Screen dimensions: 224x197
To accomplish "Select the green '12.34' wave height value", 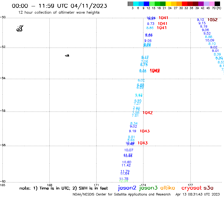I will tap(124, 181).
